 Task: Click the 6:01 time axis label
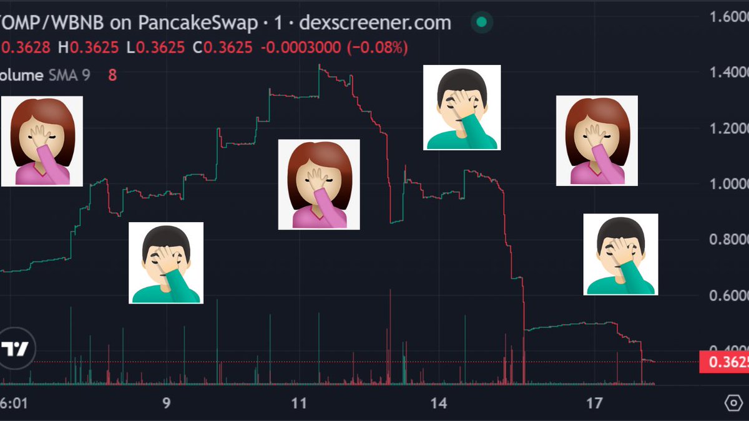[x=14, y=404]
